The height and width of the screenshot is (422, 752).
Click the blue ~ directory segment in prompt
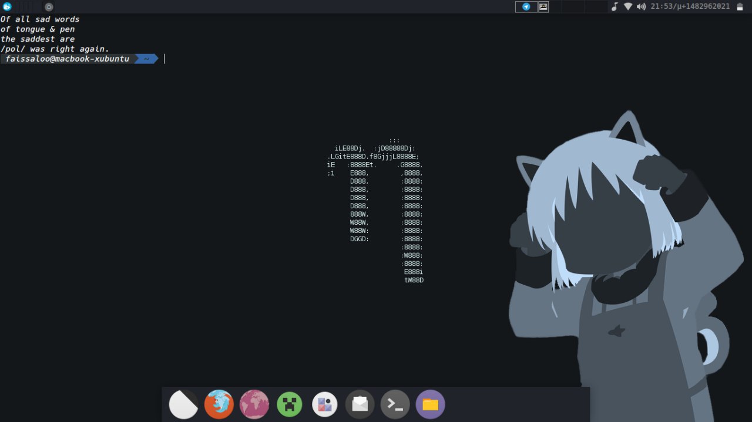pyautogui.click(x=146, y=59)
